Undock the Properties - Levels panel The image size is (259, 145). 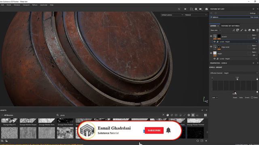(x=253, y=63)
